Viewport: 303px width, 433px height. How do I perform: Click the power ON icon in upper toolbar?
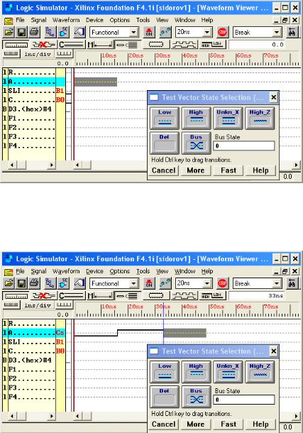pos(149,33)
